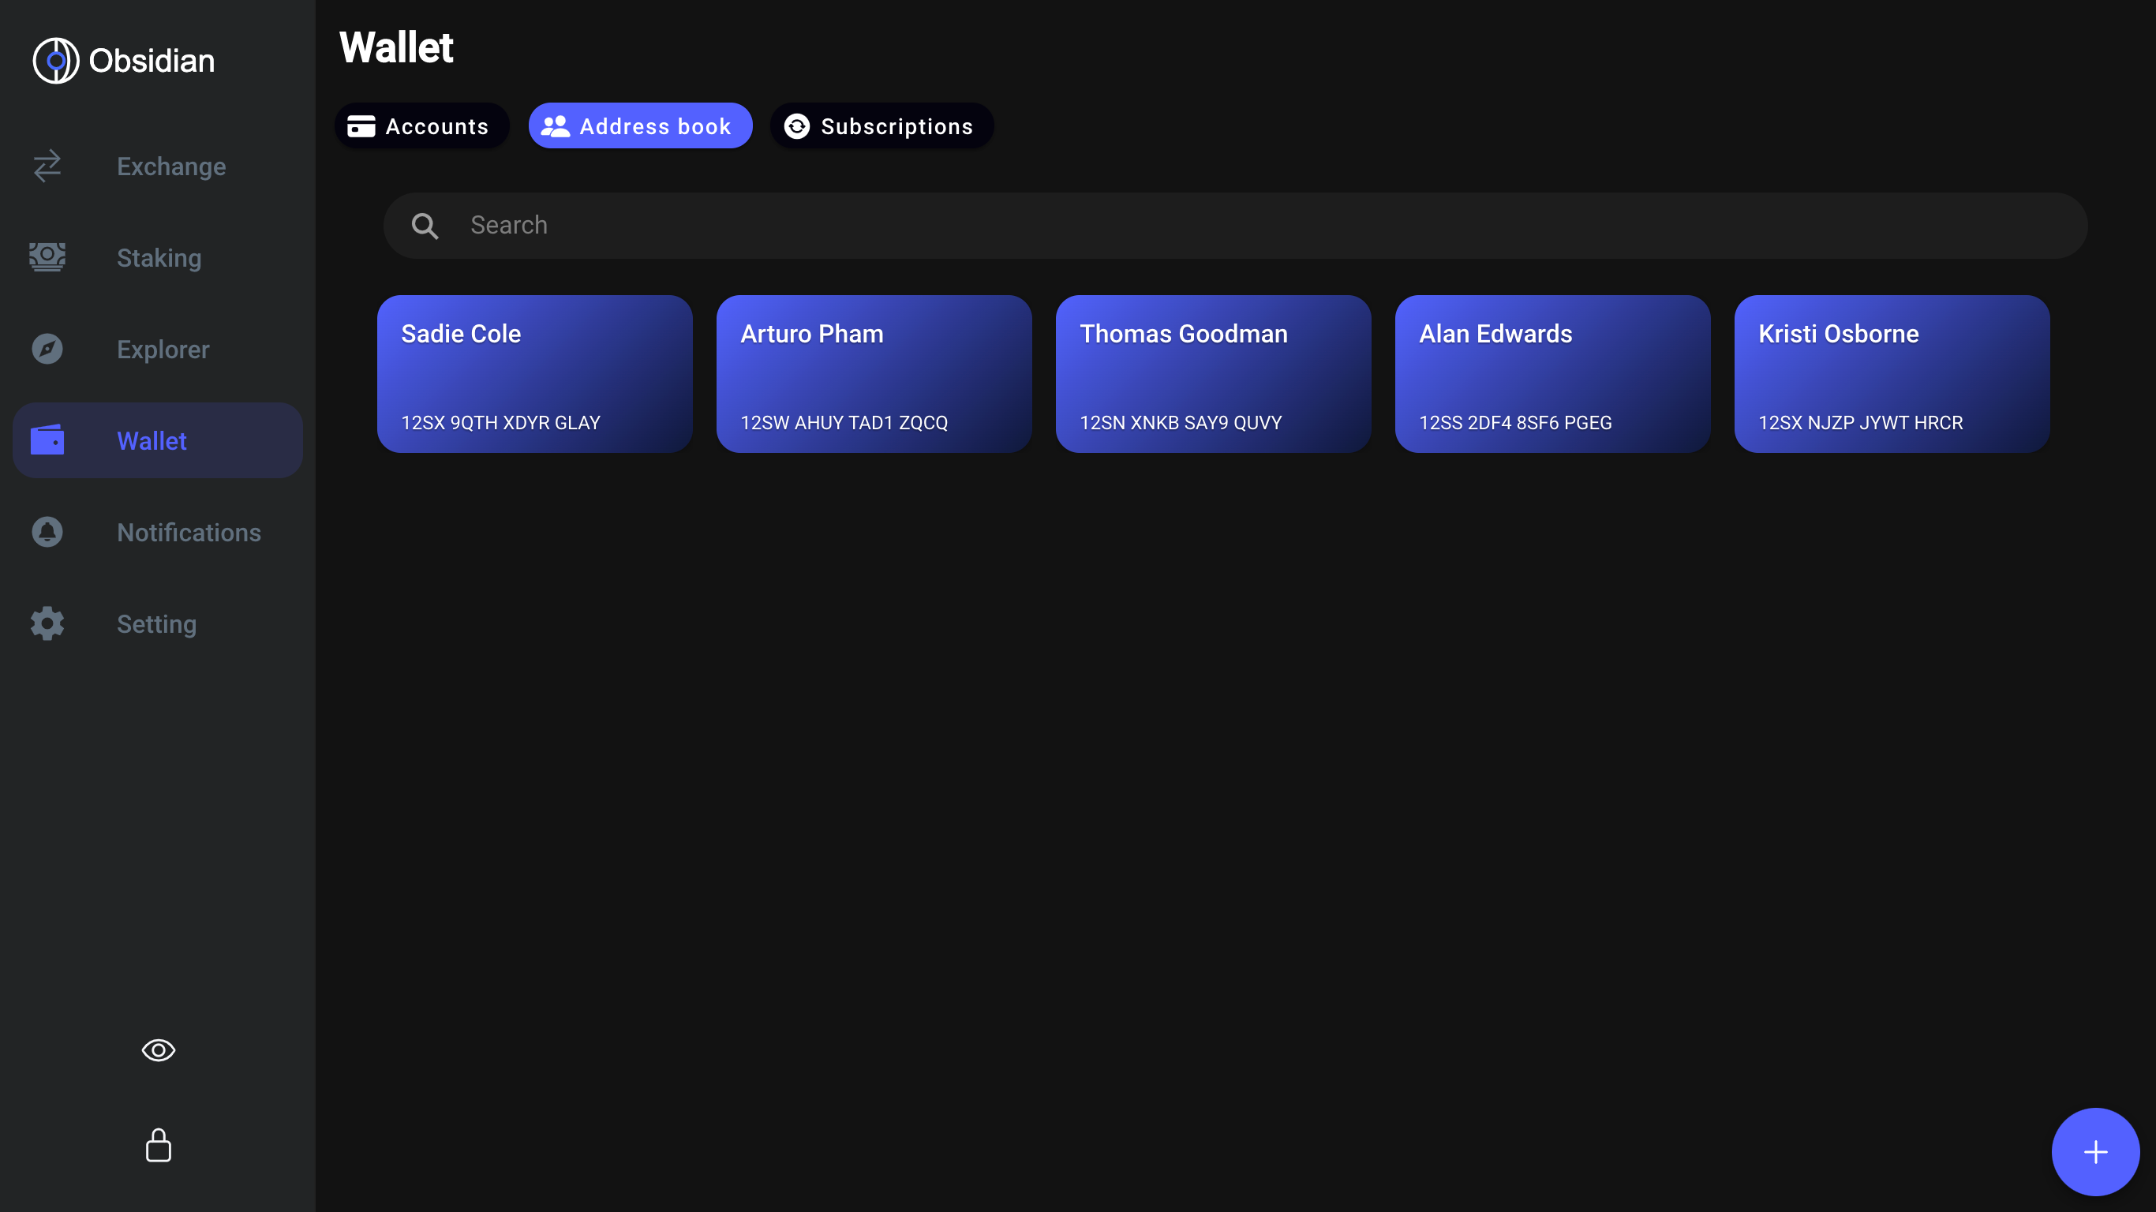The width and height of the screenshot is (2156, 1212).
Task: Open the Sadie Cole contact card
Action: click(535, 374)
